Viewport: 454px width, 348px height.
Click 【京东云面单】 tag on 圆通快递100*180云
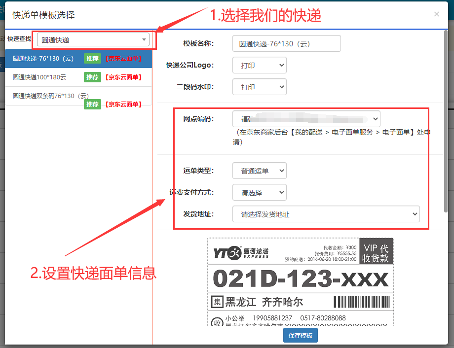123,77
